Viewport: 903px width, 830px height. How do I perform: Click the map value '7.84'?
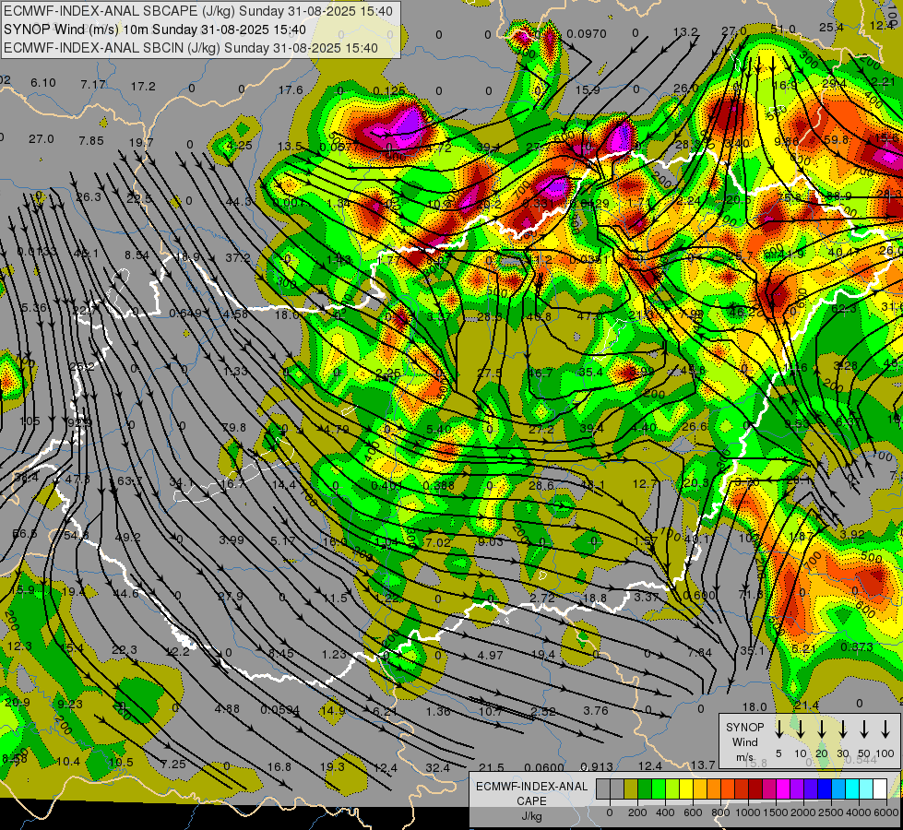click(700, 653)
